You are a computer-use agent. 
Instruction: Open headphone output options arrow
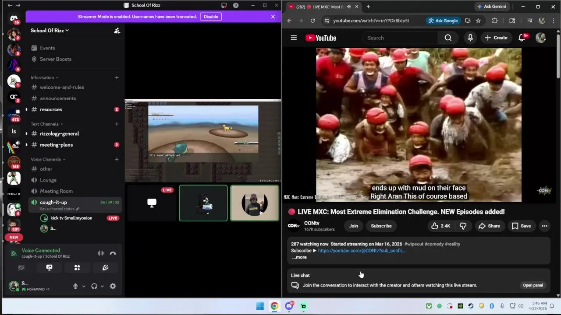coord(102,286)
